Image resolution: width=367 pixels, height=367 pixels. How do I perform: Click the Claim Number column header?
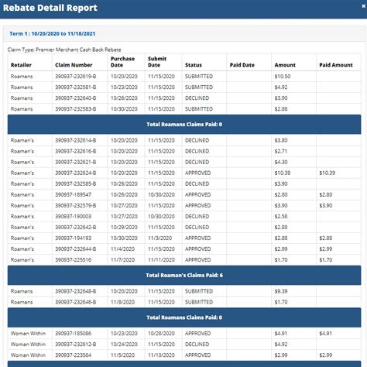[x=74, y=65]
